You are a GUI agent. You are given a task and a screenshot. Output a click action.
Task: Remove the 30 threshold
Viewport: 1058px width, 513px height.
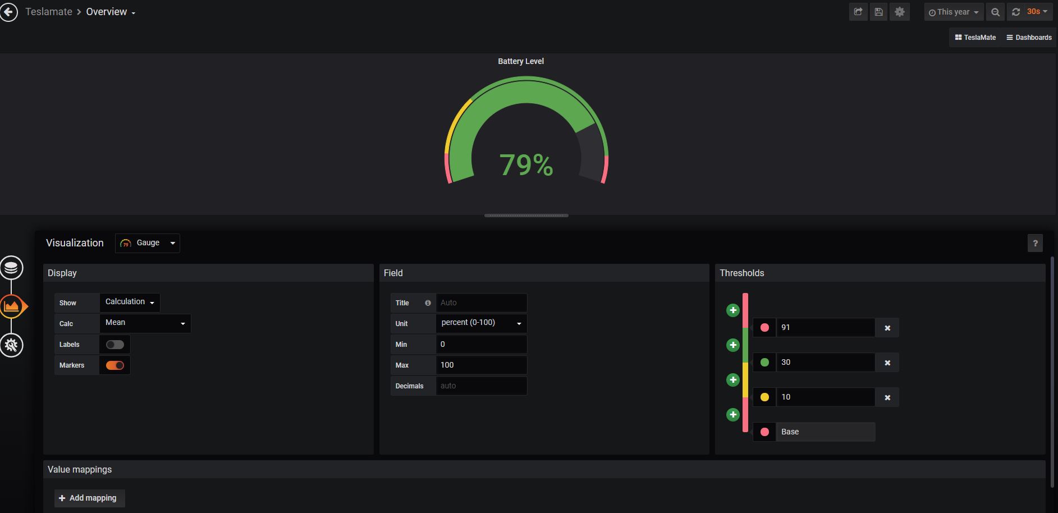[x=887, y=363]
